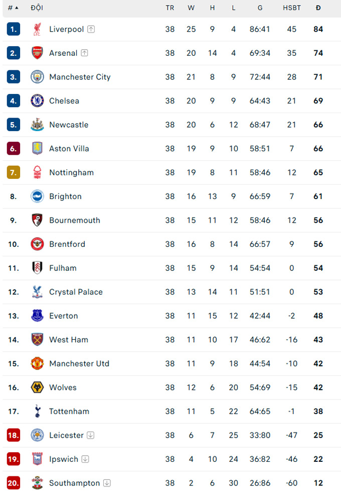Image resolution: width=341 pixels, height=491 pixels.
Task: Open the Nottingham team link
Action: click(x=72, y=172)
